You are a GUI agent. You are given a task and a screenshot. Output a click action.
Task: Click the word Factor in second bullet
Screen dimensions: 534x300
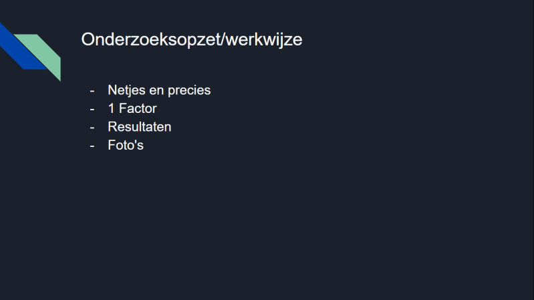pos(138,108)
